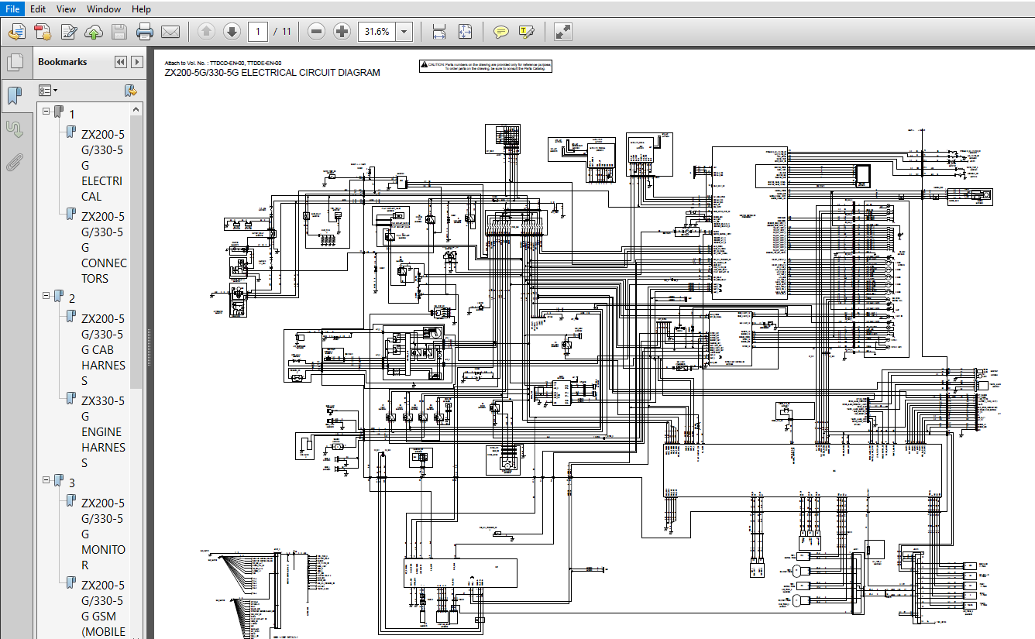Viewport: 1035px width, 639px height.
Task: Open the bookmark options dropdown menu
Action: click(48, 91)
